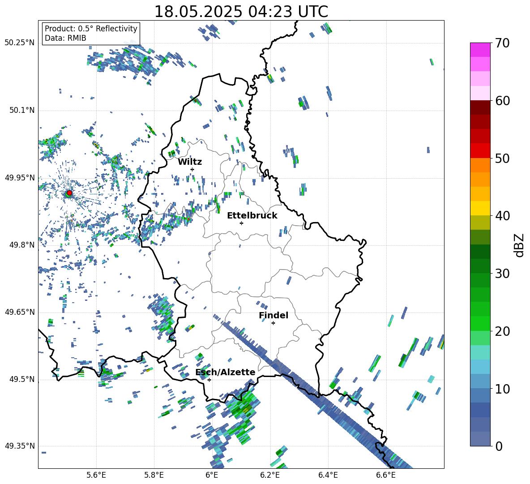
Task: Click the 50.25°N latitude tick label
Action: [x=20, y=43]
